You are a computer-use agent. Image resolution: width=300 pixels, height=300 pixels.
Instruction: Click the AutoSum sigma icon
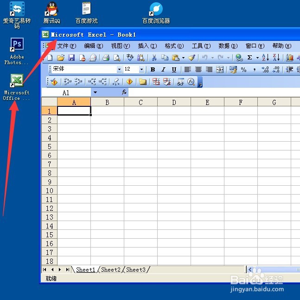coord(249,58)
